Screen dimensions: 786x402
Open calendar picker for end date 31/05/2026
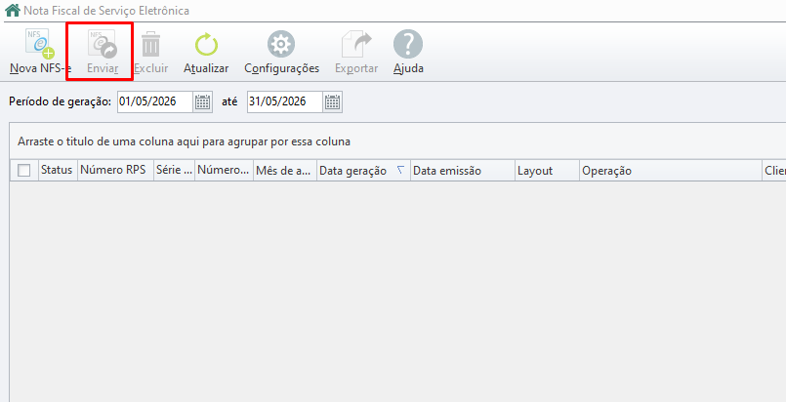coord(332,102)
